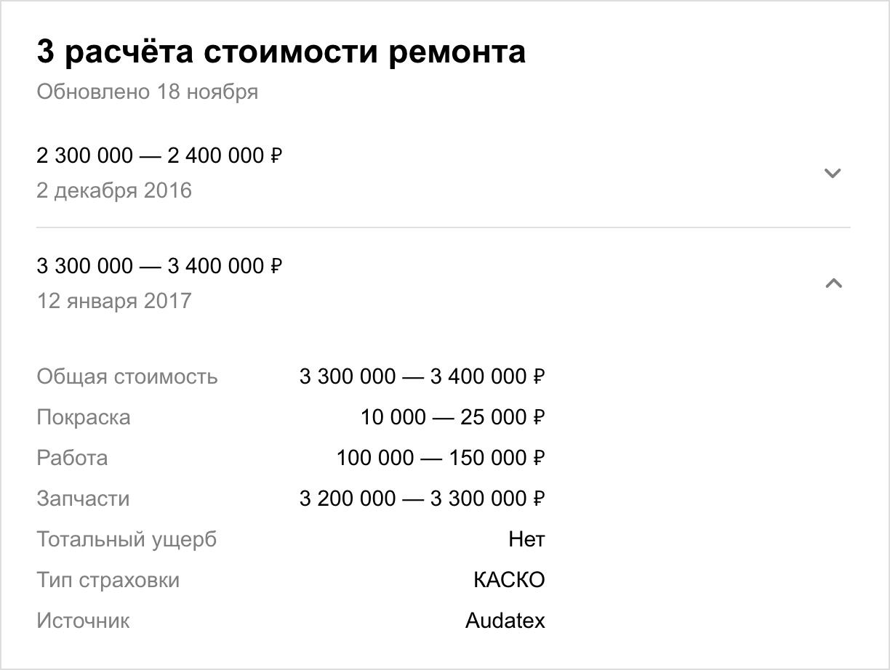
Task: Click the 3 300 000 — 3 400 000 ₽ heading
Action: pyautogui.click(x=159, y=266)
